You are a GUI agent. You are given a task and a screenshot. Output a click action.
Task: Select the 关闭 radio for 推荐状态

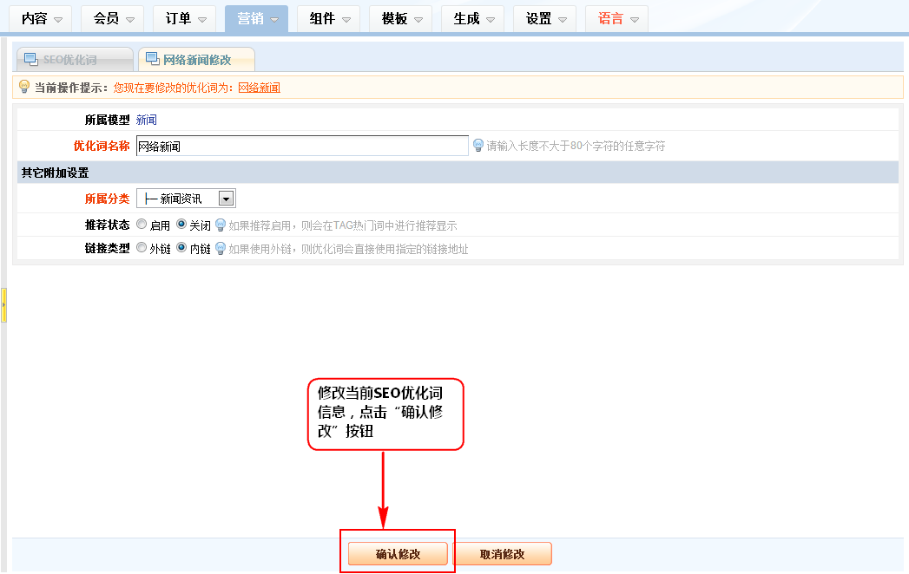(181, 225)
